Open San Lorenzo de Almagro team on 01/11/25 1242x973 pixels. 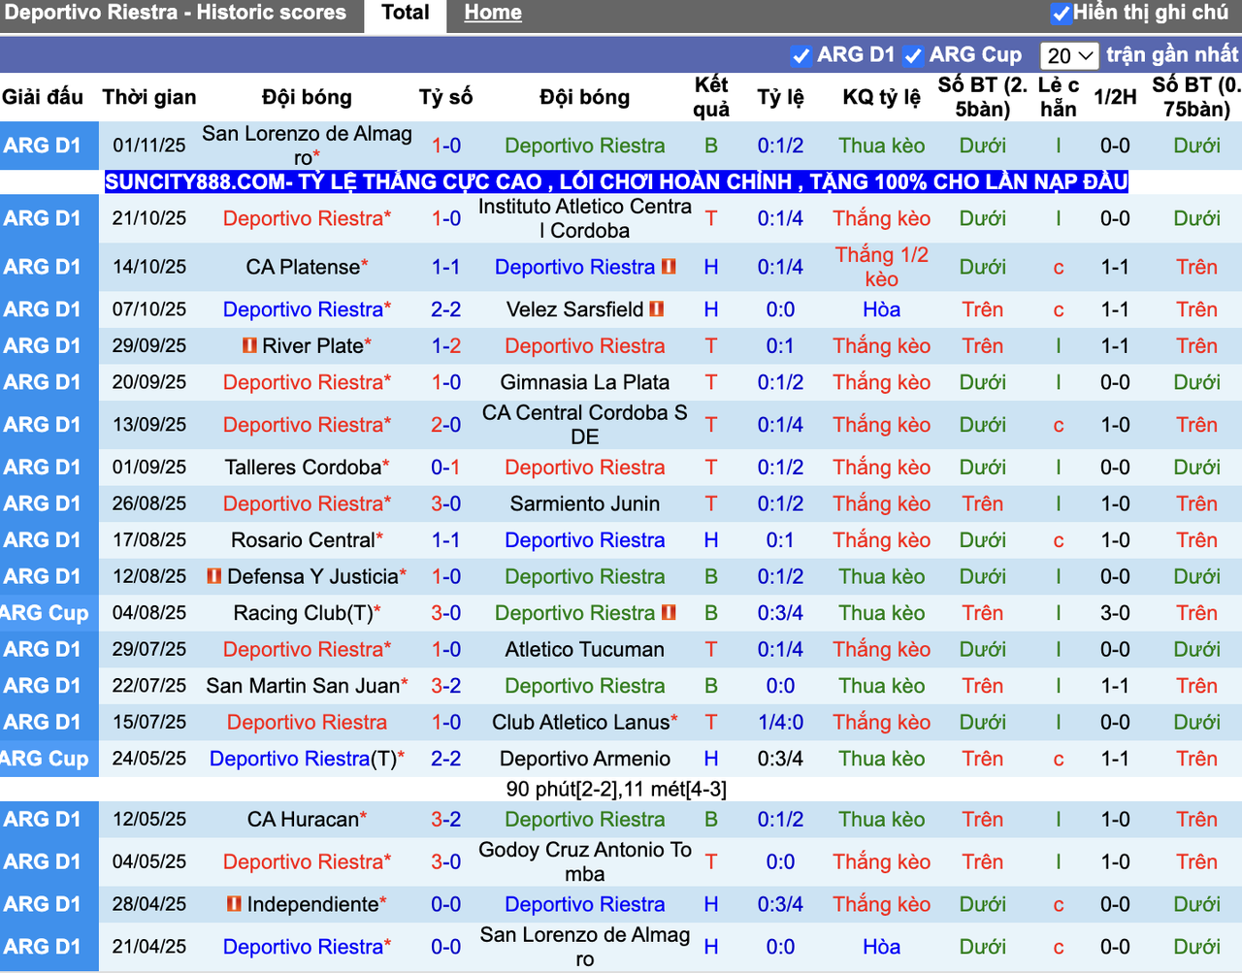tap(307, 146)
